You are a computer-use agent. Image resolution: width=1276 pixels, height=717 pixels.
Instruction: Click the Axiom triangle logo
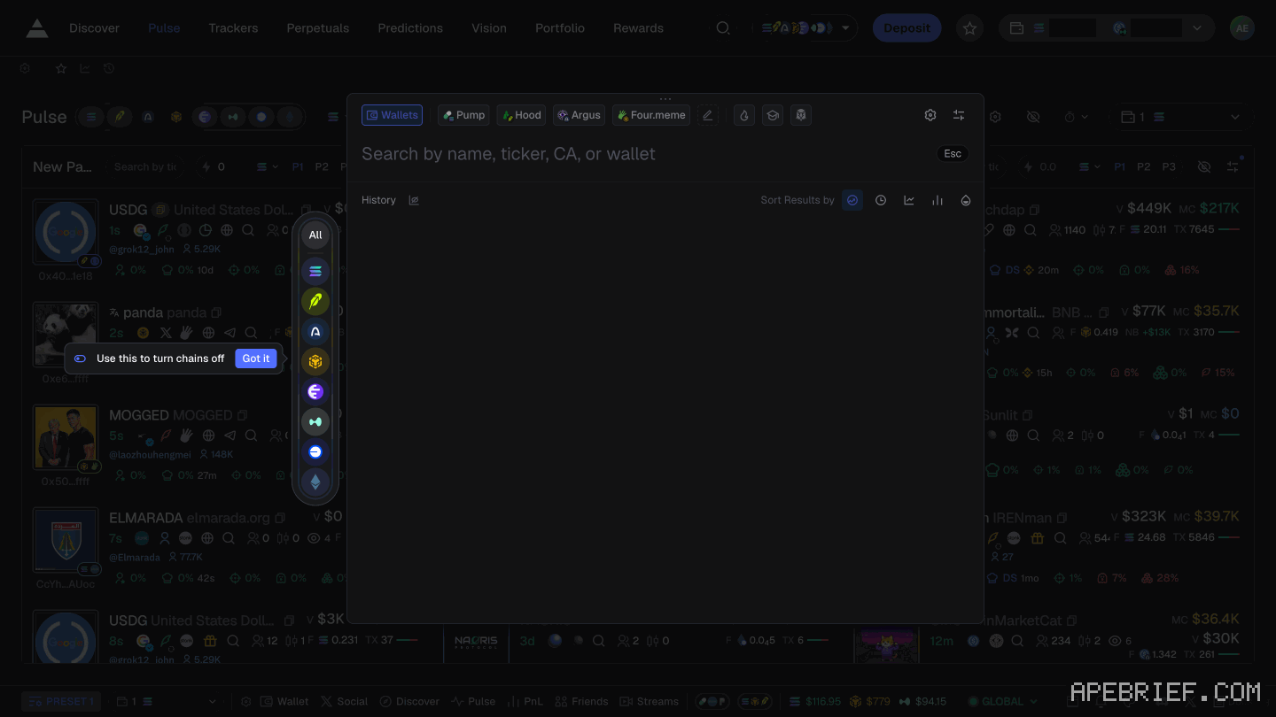pos(37,28)
